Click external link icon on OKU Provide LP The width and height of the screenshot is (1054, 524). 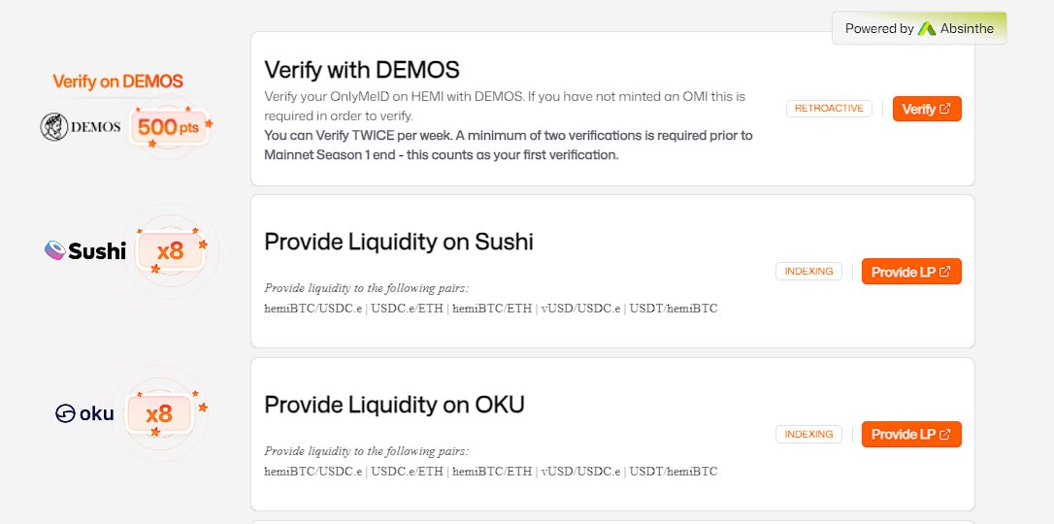pyautogui.click(x=945, y=434)
